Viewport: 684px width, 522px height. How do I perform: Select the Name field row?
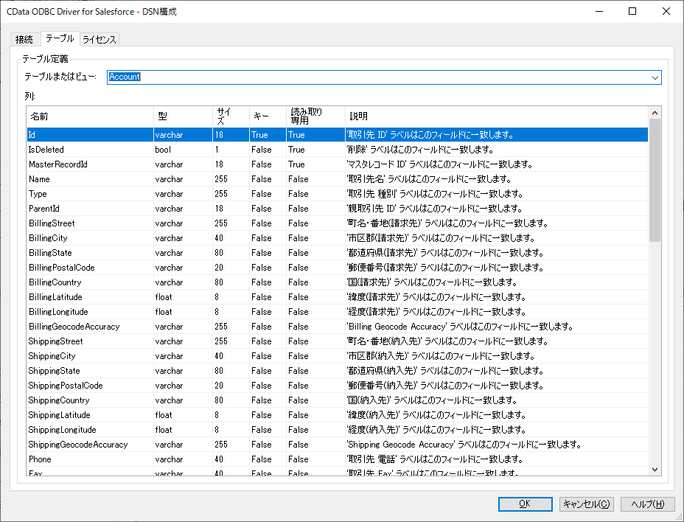coord(88,178)
